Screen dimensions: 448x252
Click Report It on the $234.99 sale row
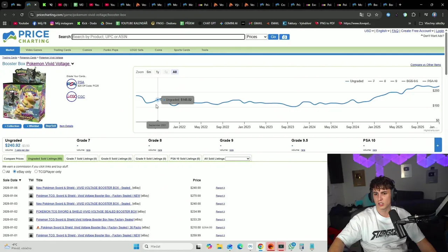(220, 212)
